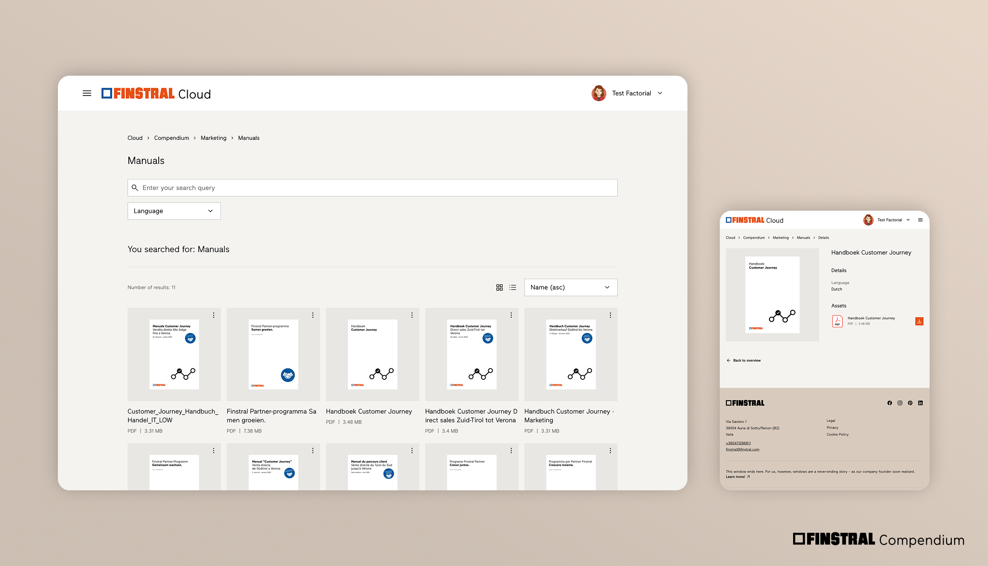Focus the 'Enter your search query' field

coord(372,188)
